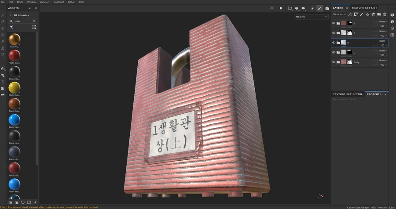Select the Aluminium gold material sphere

tap(15, 40)
